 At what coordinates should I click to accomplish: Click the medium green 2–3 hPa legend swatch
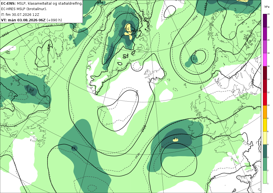[265, 164]
